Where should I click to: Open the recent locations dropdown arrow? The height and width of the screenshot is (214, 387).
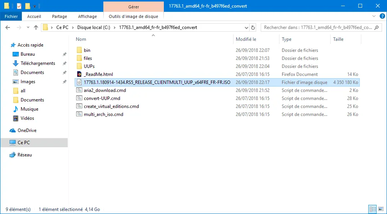click(28, 27)
